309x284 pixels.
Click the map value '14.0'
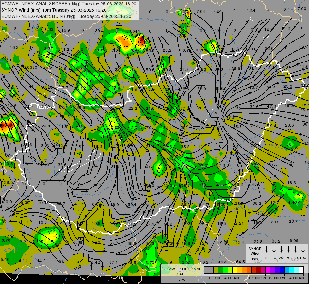pyautogui.click(x=41, y=261)
